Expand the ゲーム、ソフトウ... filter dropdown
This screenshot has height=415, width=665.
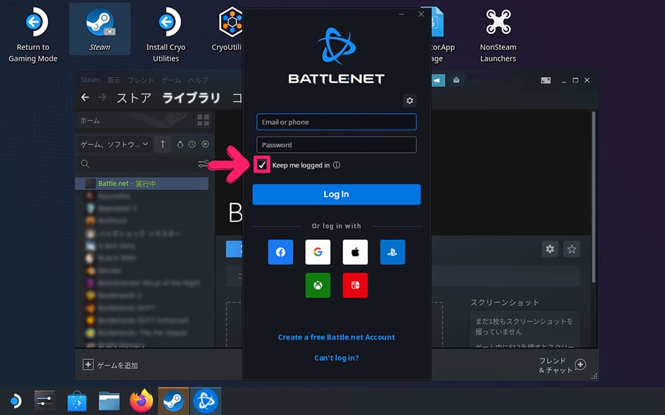click(x=114, y=144)
